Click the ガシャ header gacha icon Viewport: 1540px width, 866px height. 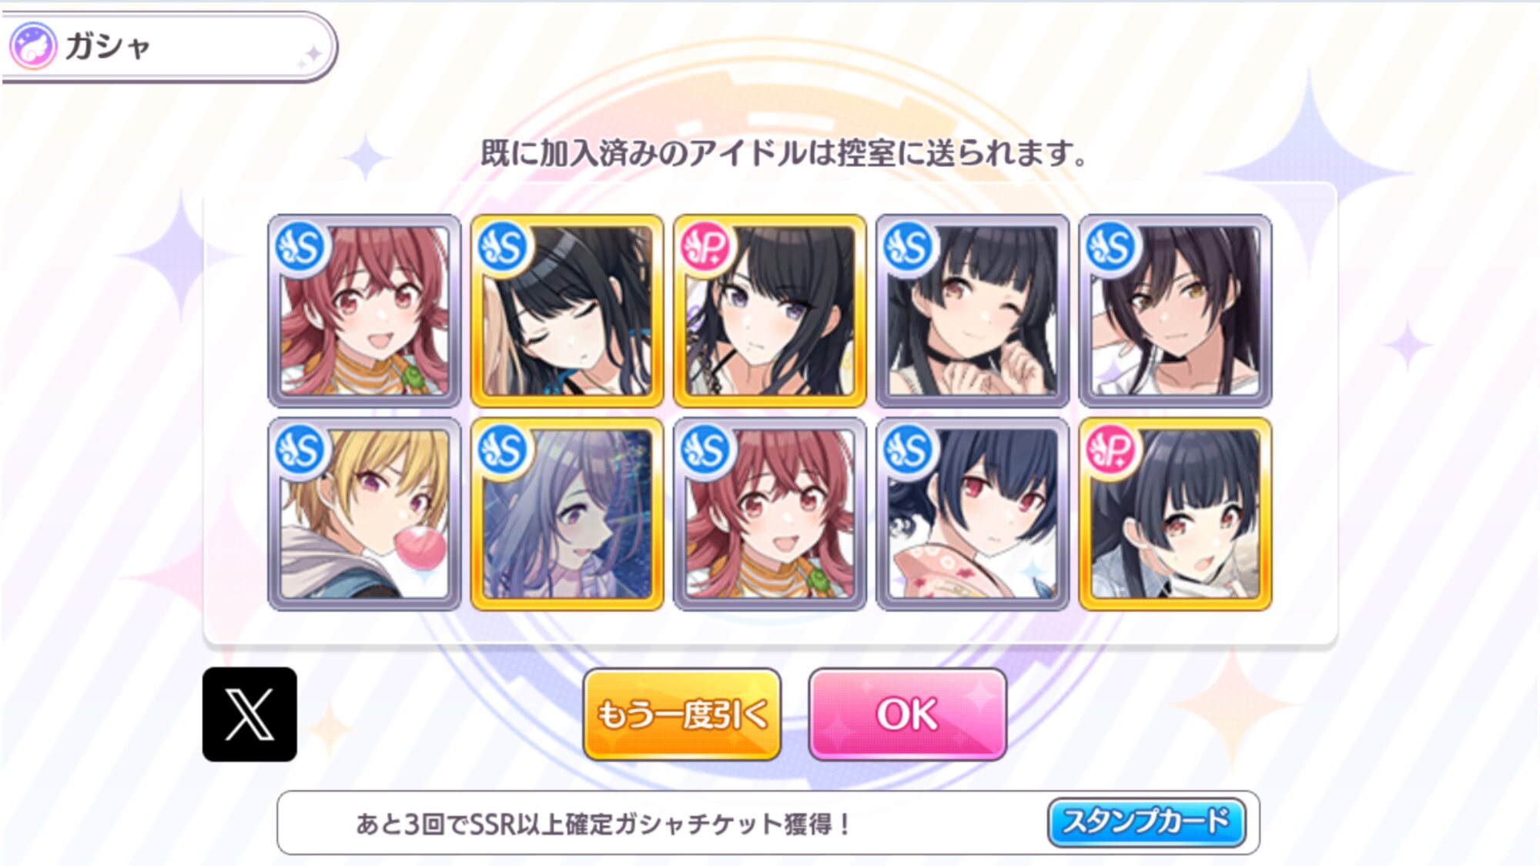pyautogui.click(x=32, y=45)
